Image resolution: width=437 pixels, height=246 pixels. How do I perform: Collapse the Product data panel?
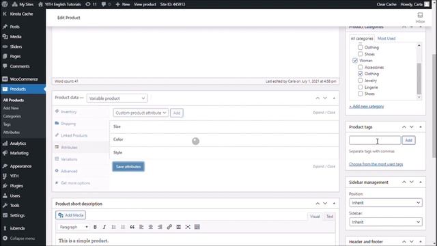tap(334, 98)
